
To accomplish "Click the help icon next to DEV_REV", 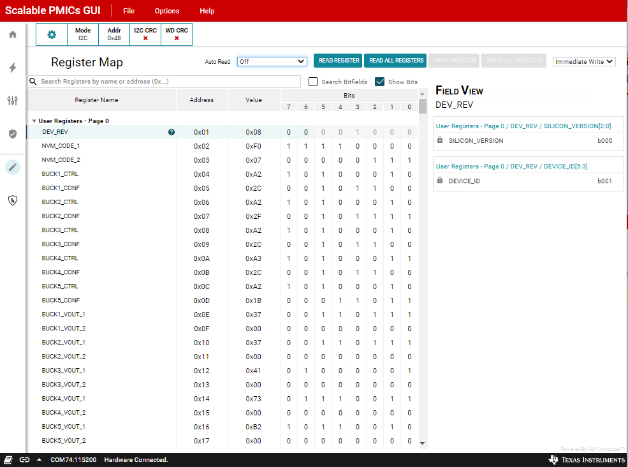I will pos(171,132).
